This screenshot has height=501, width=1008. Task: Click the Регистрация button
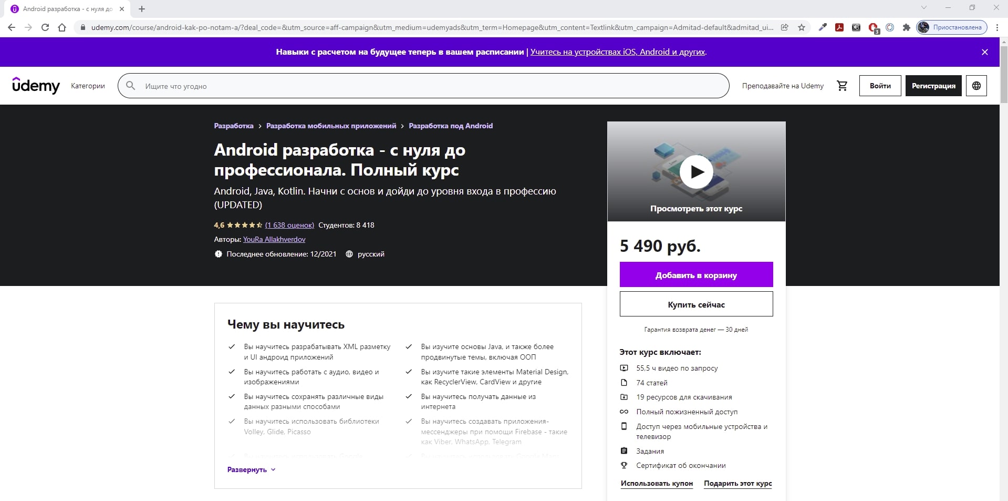coord(933,86)
